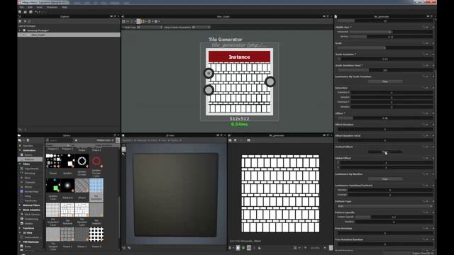Select the Stripes thumbnail

pos(82,186)
